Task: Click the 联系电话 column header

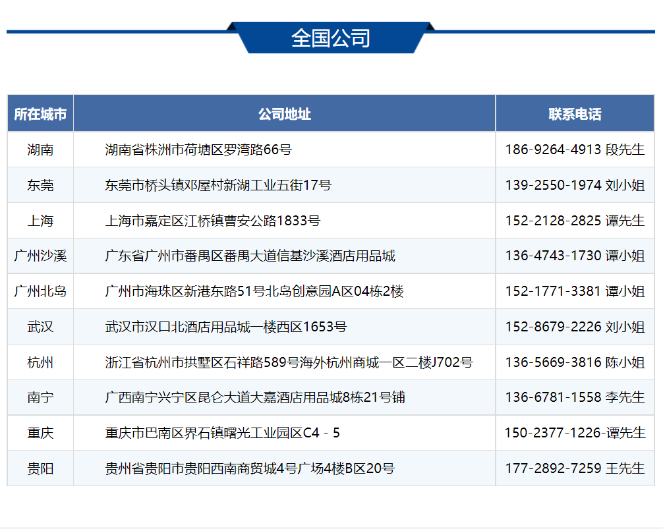Action: 575,114
